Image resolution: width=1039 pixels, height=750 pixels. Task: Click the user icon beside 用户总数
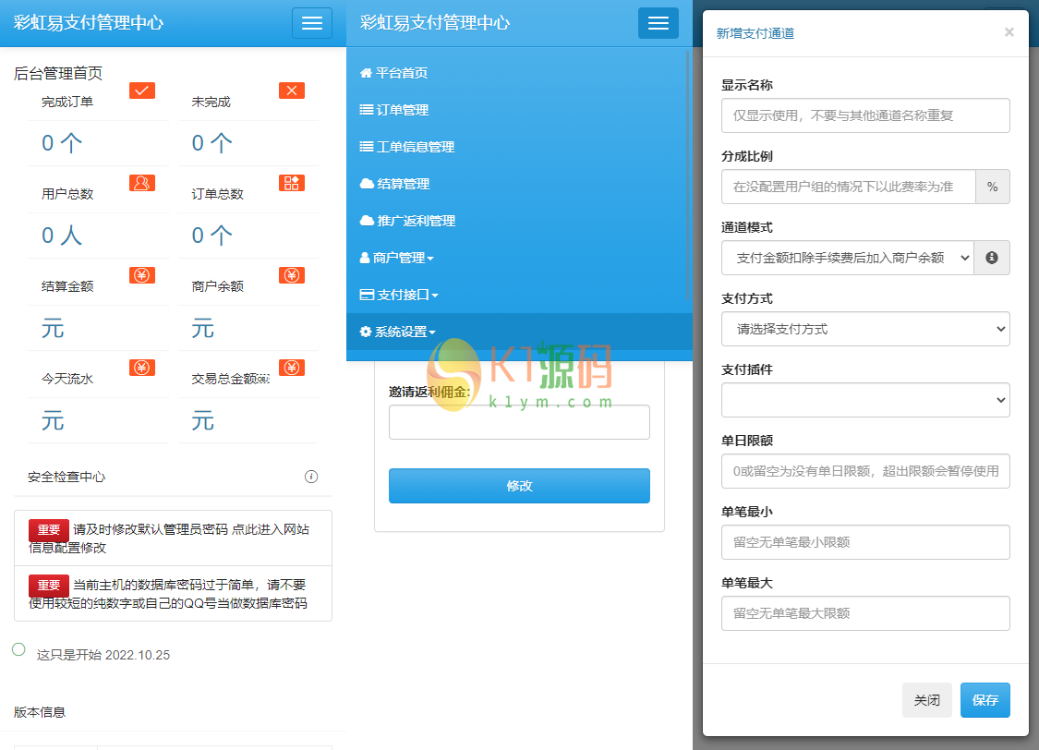(x=141, y=183)
